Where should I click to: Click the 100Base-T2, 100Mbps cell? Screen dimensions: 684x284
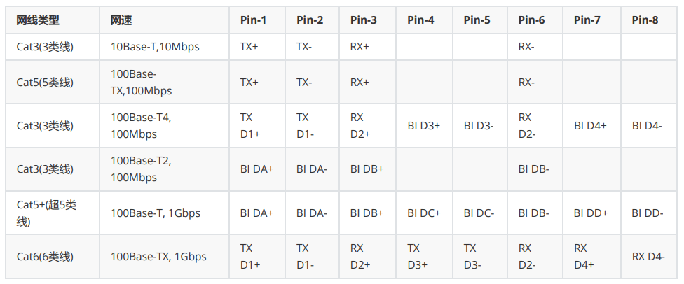pyautogui.click(x=165, y=169)
